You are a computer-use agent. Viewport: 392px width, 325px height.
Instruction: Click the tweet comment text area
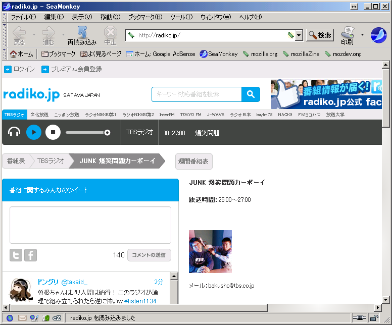coord(90,225)
